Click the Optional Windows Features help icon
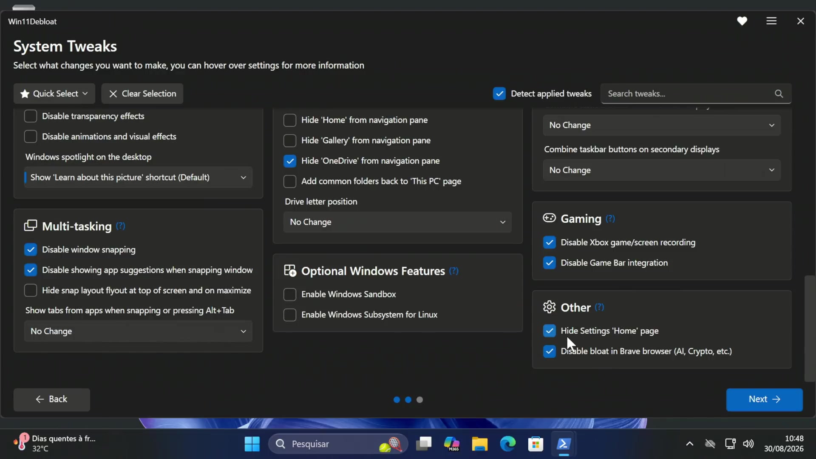816x459 pixels. 454,271
